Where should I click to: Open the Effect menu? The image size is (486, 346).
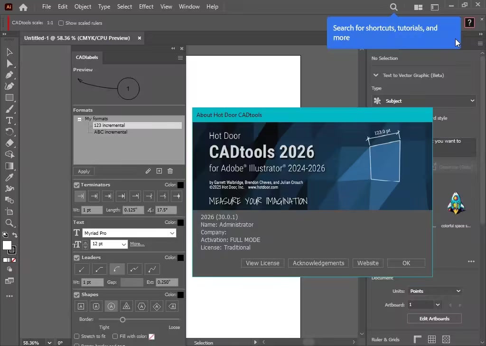[x=146, y=7]
